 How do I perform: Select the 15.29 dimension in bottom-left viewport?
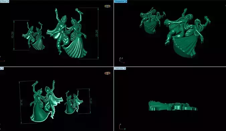click(91, 101)
